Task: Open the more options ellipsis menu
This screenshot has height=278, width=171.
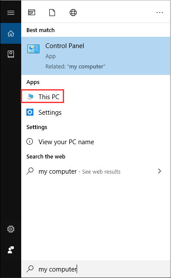Action: point(160,13)
